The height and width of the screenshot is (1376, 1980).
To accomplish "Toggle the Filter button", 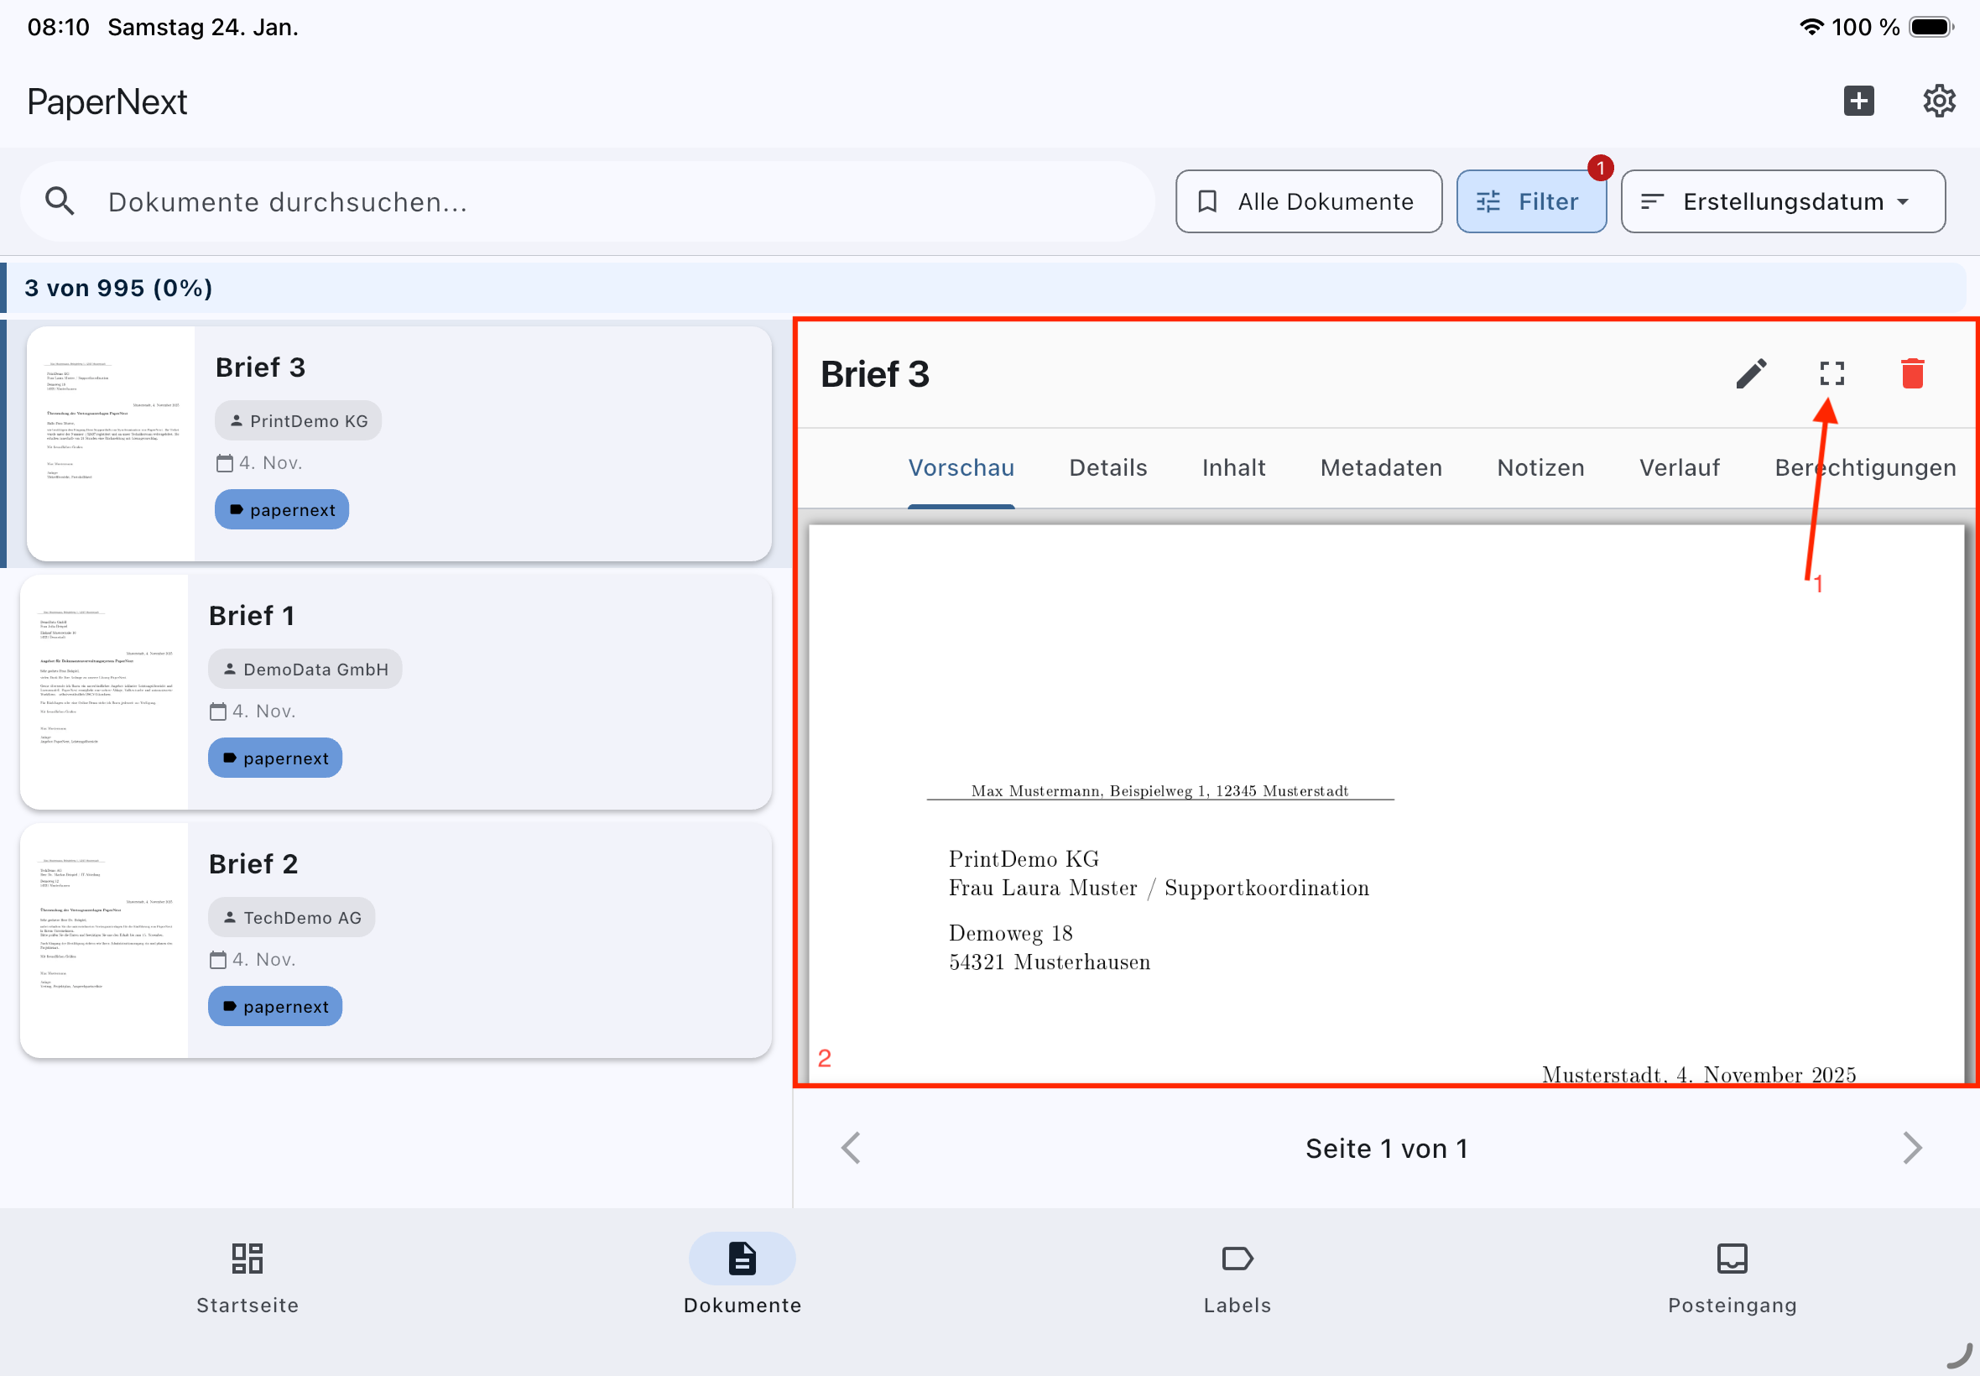I will 1530,201.
